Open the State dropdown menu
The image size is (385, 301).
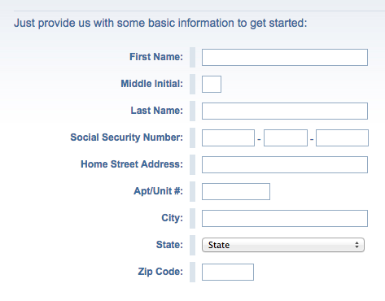pyautogui.click(x=283, y=245)
